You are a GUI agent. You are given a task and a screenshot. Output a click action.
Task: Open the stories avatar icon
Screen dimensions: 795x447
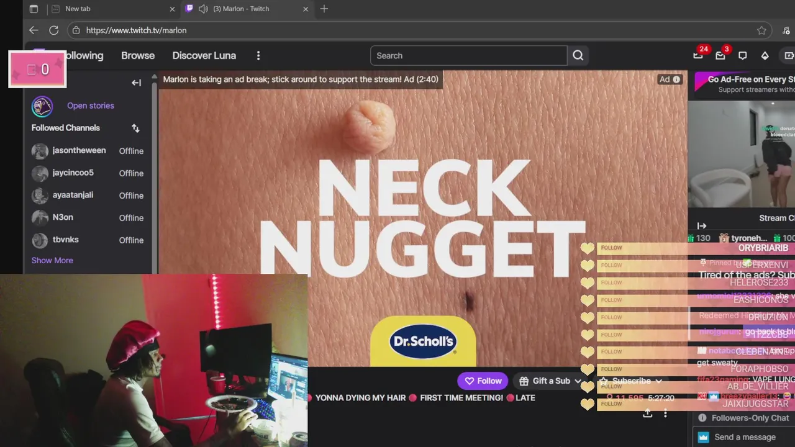(42, 106)
